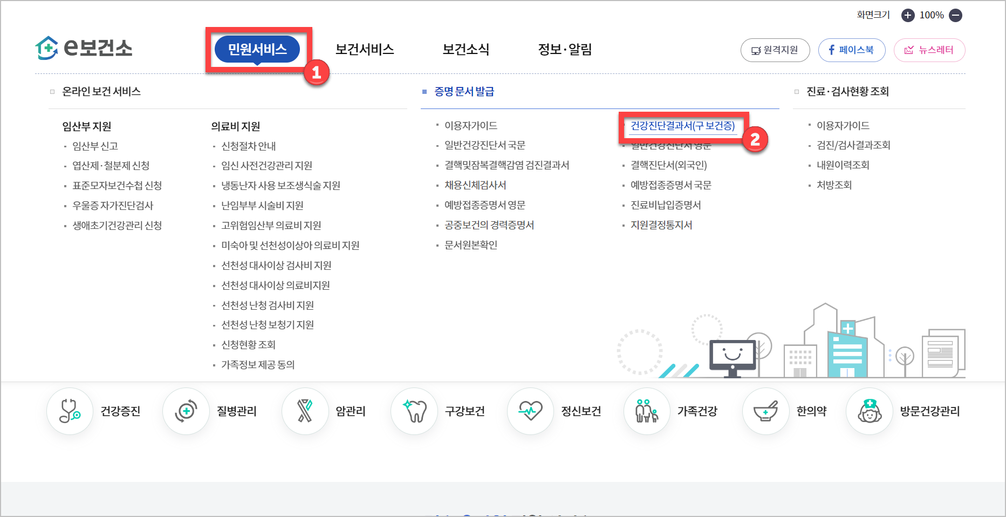Open 가족건강 family icon
The height and width of the screenshot is (517, 1006).
[x=647, y=411]
